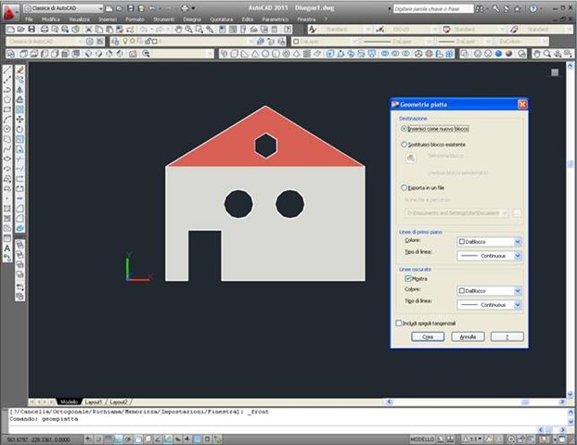This screenshot has width=577, height=445.
Task: Uncheck the Mostra checkbox
Action: 407,277
